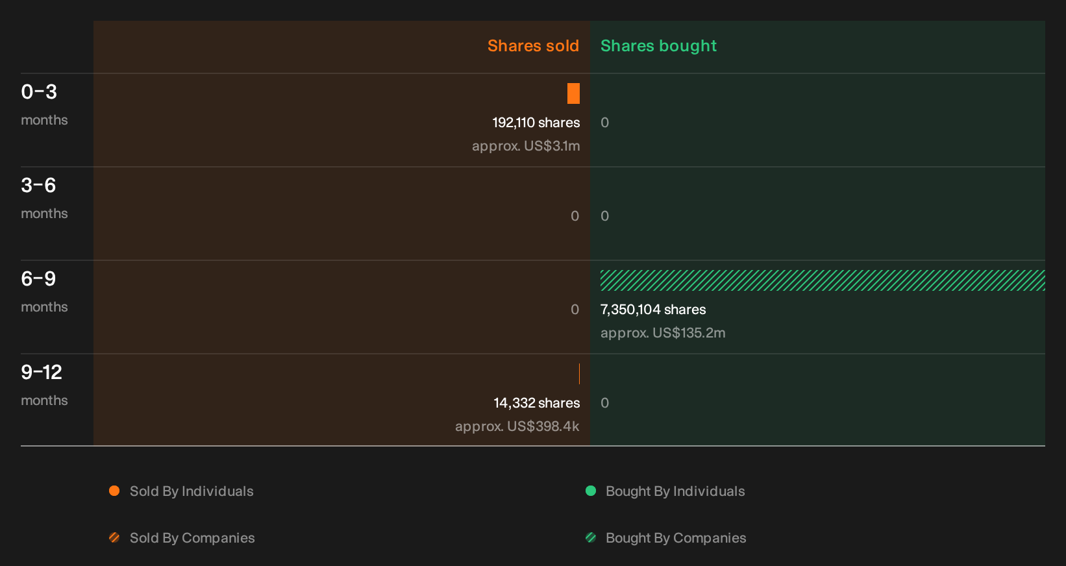Image resolution: width=1066 pixels, height=566 pixels.
Task: Click the Sold By Individuals legend label
Action: pos(192,491)
